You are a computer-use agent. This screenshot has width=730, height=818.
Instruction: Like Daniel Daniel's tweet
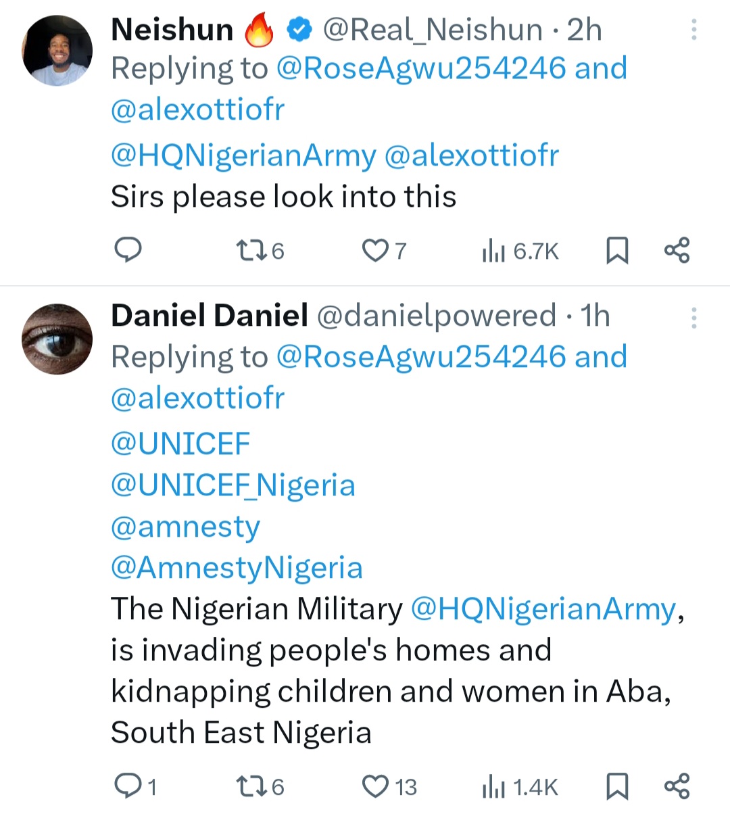pos(374,787)
